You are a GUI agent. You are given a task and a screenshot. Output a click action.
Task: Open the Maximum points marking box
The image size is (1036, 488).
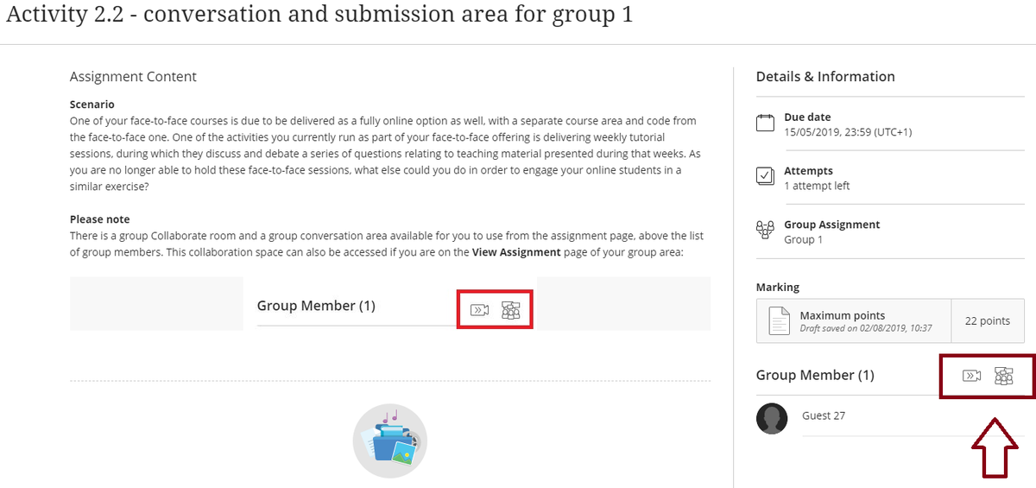(x=854, y=321)
